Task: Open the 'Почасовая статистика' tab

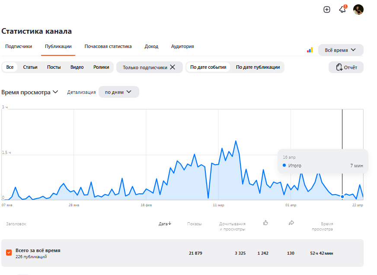Action: pyautogui.click(x=108, y=46)
